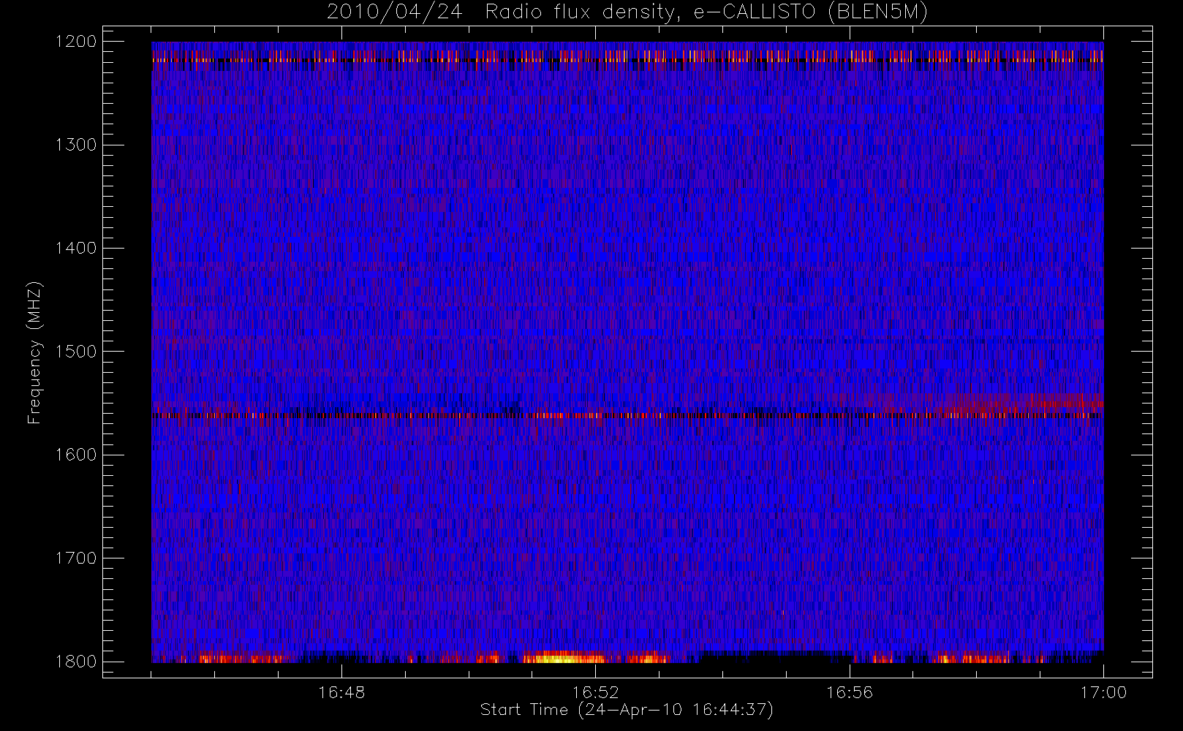Click the 17:00 time tick label
This screenshot has width=1183, height=731.
(x=1103, y=692)
